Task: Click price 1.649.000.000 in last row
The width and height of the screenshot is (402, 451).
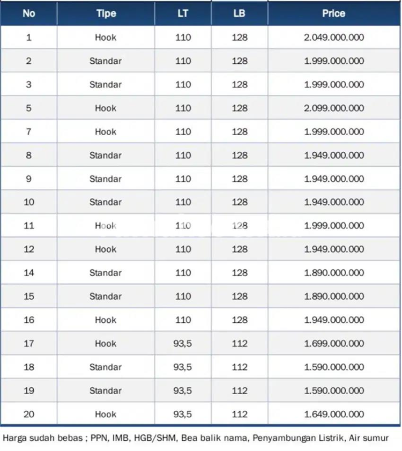Action: point(334,414)
